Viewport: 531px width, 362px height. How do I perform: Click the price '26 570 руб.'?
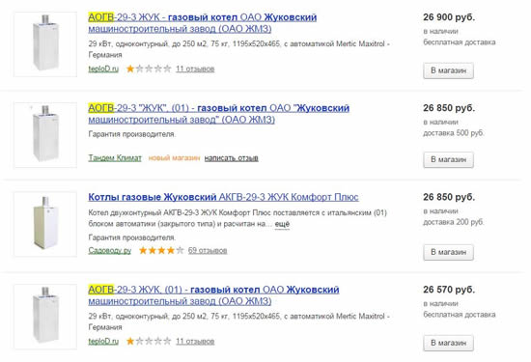[449, 290]
